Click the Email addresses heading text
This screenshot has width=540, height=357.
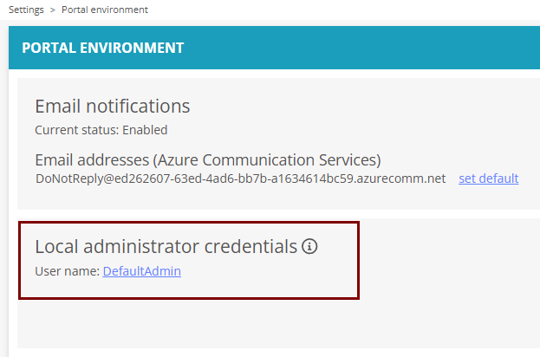click(92, 160)
